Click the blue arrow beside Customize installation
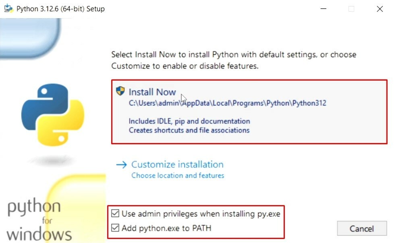This screenshot has width=394, height=243. coord(121,164)
